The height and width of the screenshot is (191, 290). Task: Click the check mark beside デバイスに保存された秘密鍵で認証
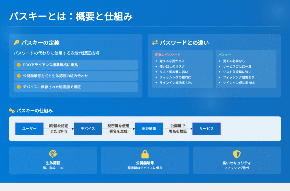pyautogui.click(x=19, y=87)
